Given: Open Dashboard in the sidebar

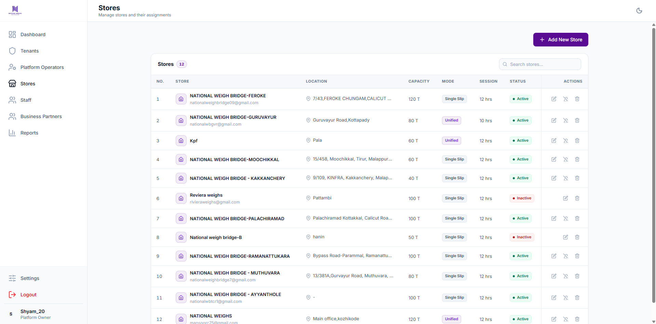Looking at the screenshot, I should 44,34.
